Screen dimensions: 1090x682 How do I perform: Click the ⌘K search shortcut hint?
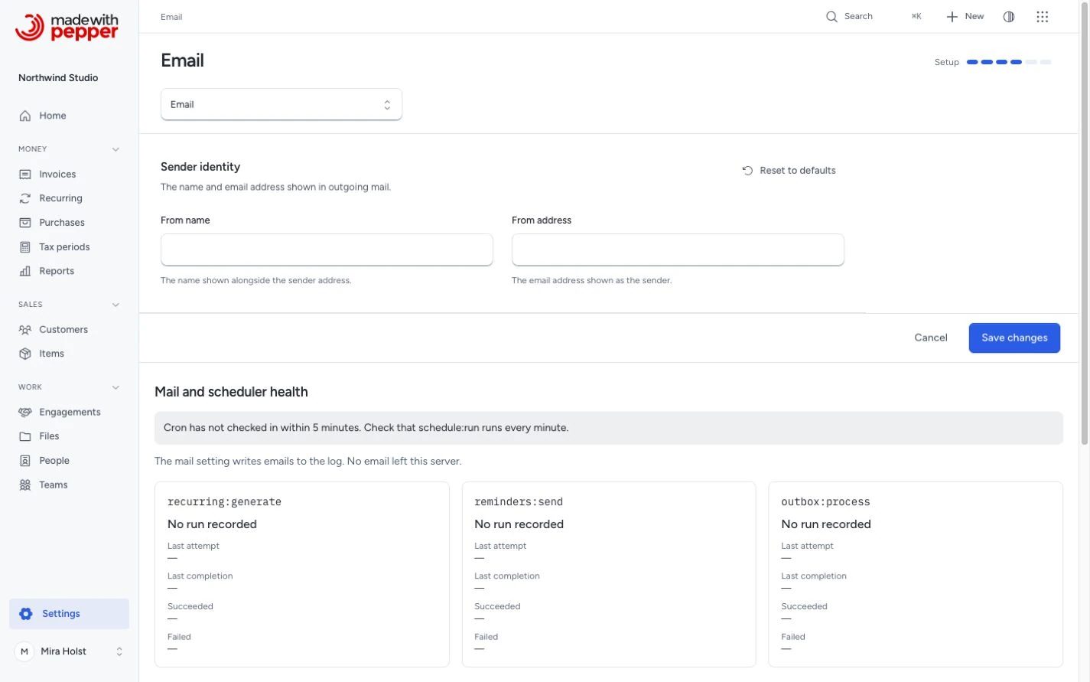click(x=916, y=17)
